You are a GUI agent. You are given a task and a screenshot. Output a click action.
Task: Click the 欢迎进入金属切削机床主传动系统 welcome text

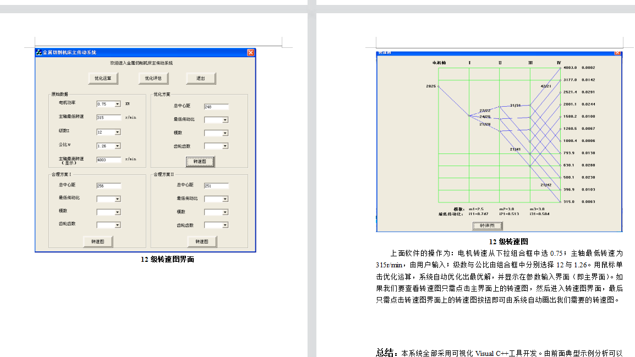[x=141, y=63]
